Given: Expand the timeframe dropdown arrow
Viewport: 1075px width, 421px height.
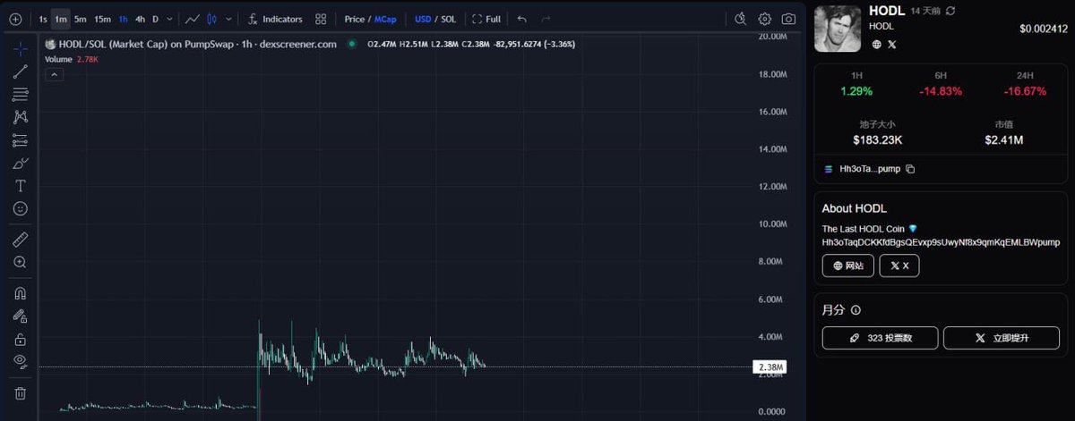Looking at the screenshot, I should pyautogui.click(x=169, y=19).
